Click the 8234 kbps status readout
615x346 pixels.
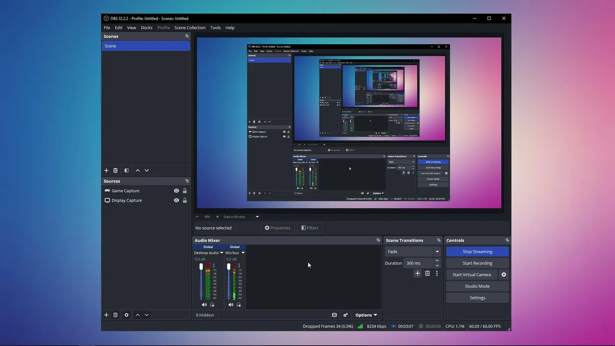377,326
